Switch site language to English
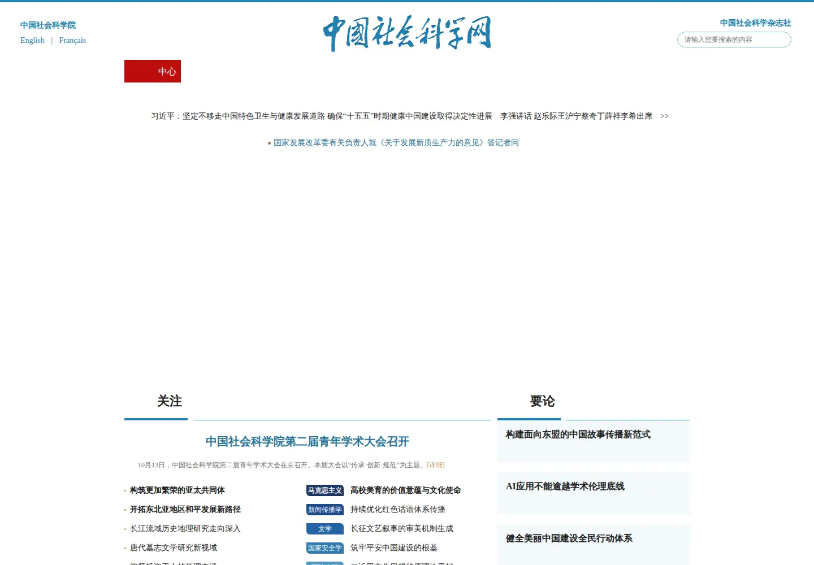 32,40
